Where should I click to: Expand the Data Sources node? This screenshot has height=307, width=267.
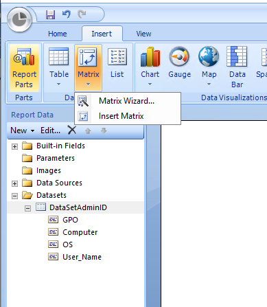14,183
